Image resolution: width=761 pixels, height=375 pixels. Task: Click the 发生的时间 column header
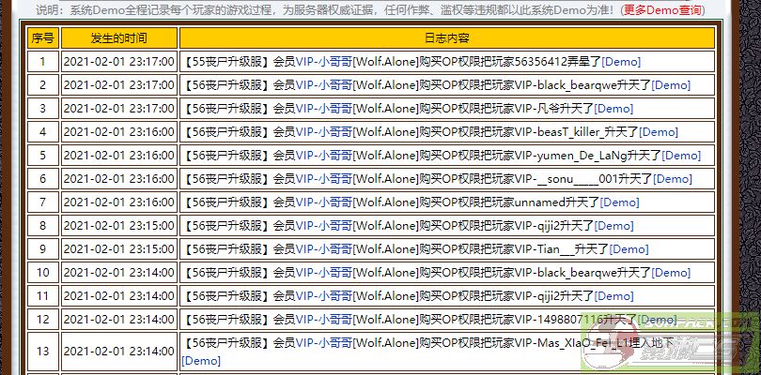coord(118,38)
